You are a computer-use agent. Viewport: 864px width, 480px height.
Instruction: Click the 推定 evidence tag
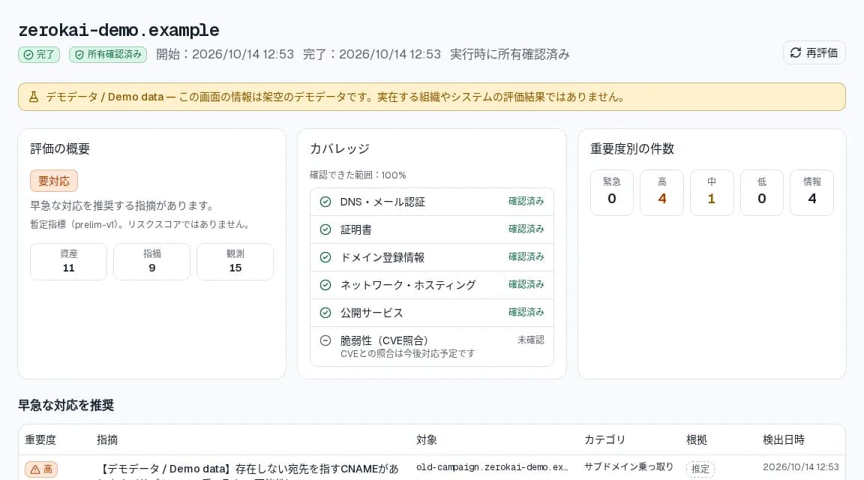700,469
